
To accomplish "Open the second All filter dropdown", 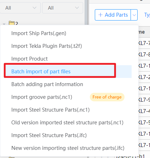I will (x=63, y=8).
